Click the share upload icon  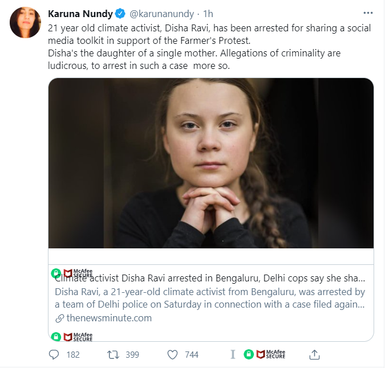[x=314, y=354]
